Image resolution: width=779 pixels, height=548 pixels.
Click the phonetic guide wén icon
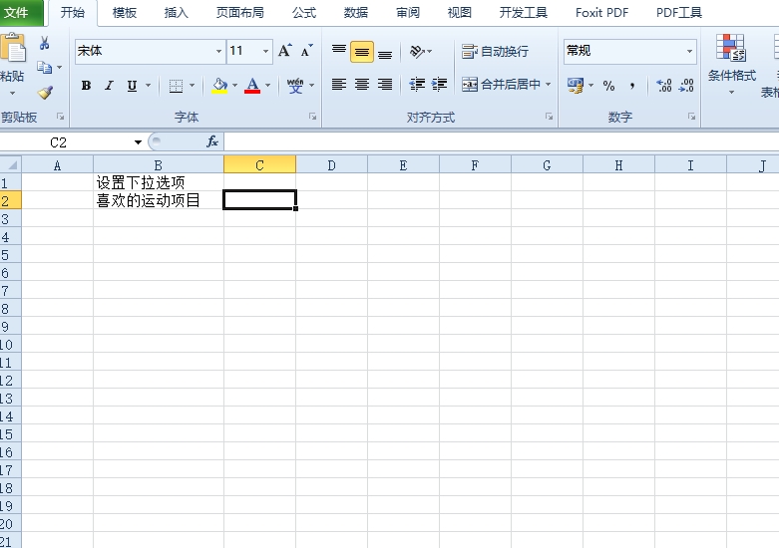295,86
